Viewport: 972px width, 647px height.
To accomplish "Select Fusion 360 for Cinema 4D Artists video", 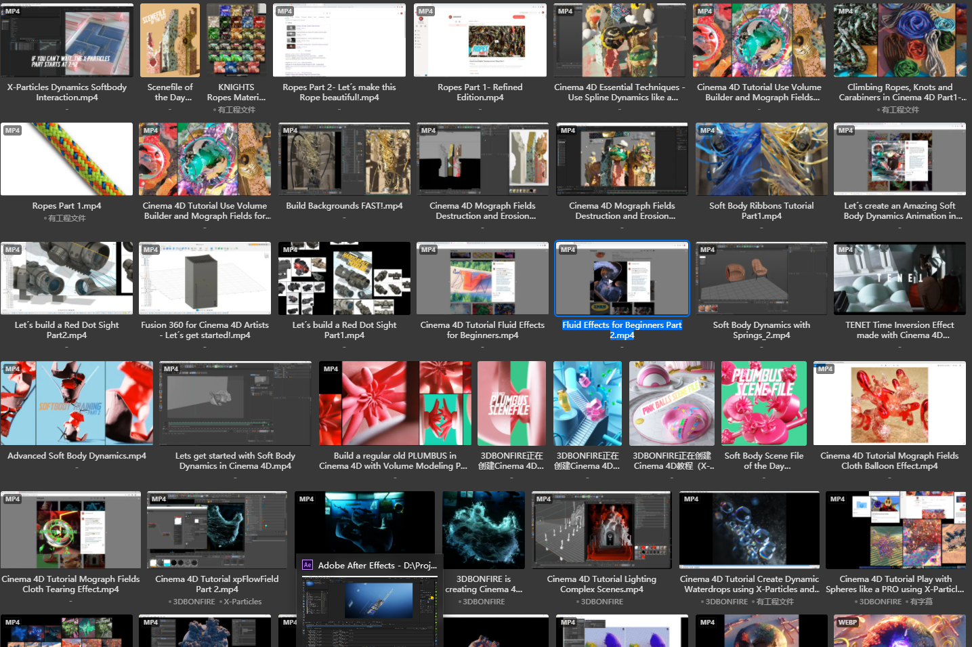I will point(205,278).
